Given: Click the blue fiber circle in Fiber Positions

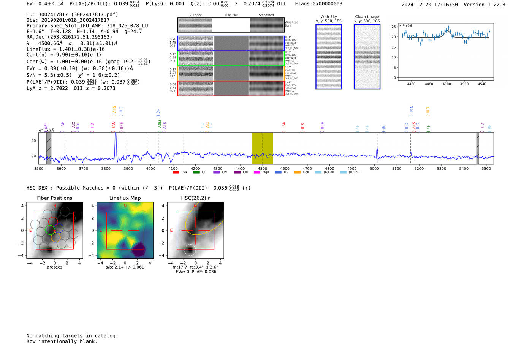Looking at the screenshot, I should (x=59, y=229).
